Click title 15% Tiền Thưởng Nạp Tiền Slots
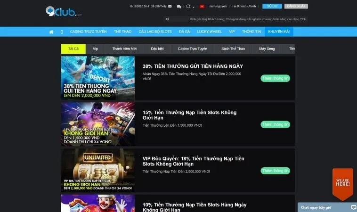This screenshot has width=357, height=212. click(189, 115)
